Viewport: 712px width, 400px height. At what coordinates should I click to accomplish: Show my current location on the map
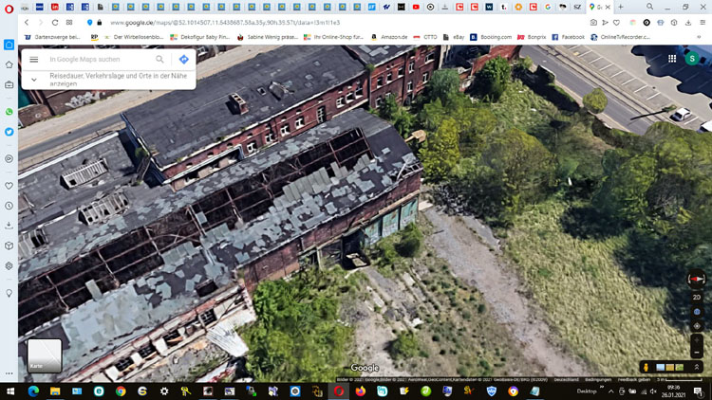pyautogui.click(x=697, y=326)
